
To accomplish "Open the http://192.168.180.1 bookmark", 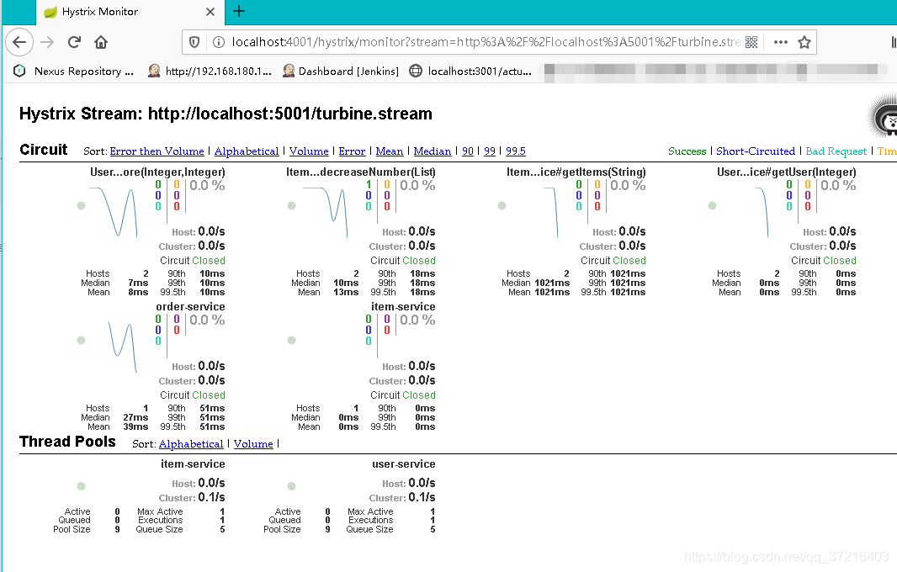I will click(210, 71).
